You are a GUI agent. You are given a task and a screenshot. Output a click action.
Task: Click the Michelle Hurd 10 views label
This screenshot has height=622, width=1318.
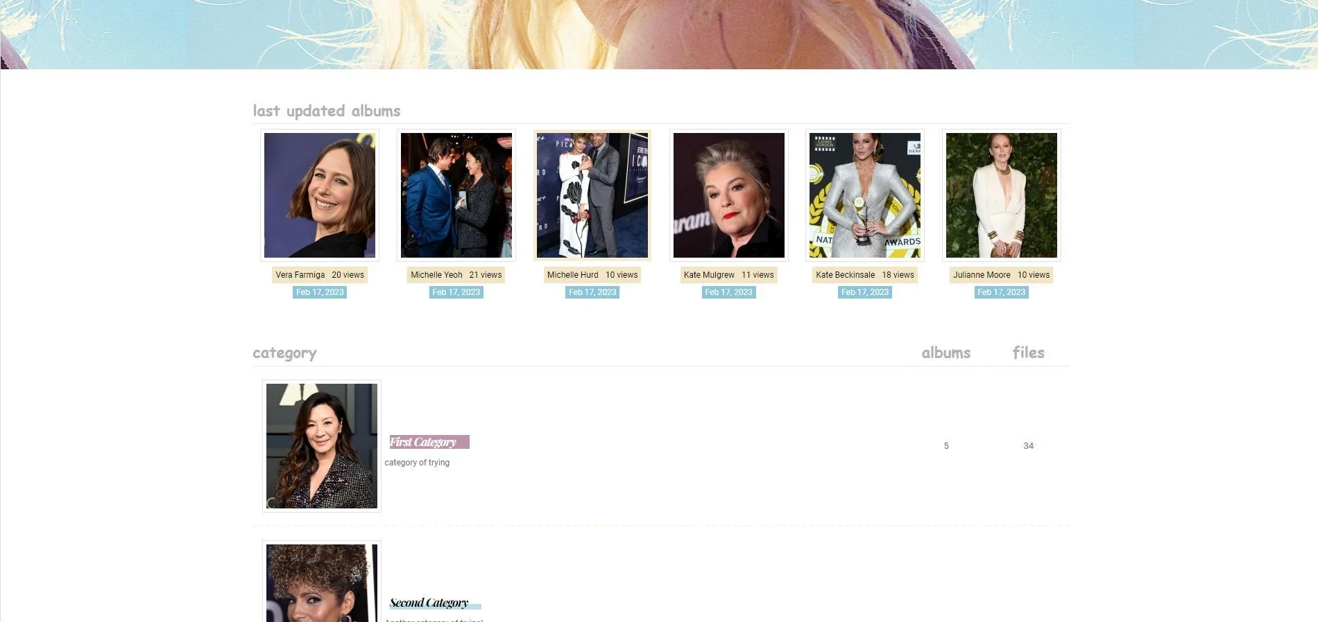pyautogui.click(x=592, y=275)
